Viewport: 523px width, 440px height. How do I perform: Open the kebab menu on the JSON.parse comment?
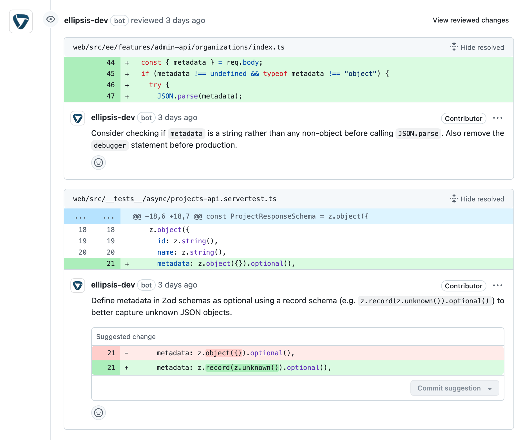(498, 118)
